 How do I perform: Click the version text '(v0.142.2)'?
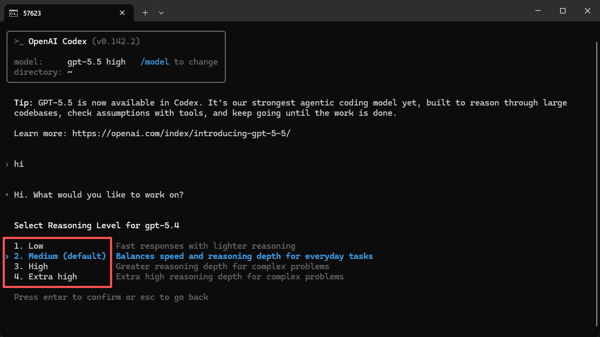116,41
